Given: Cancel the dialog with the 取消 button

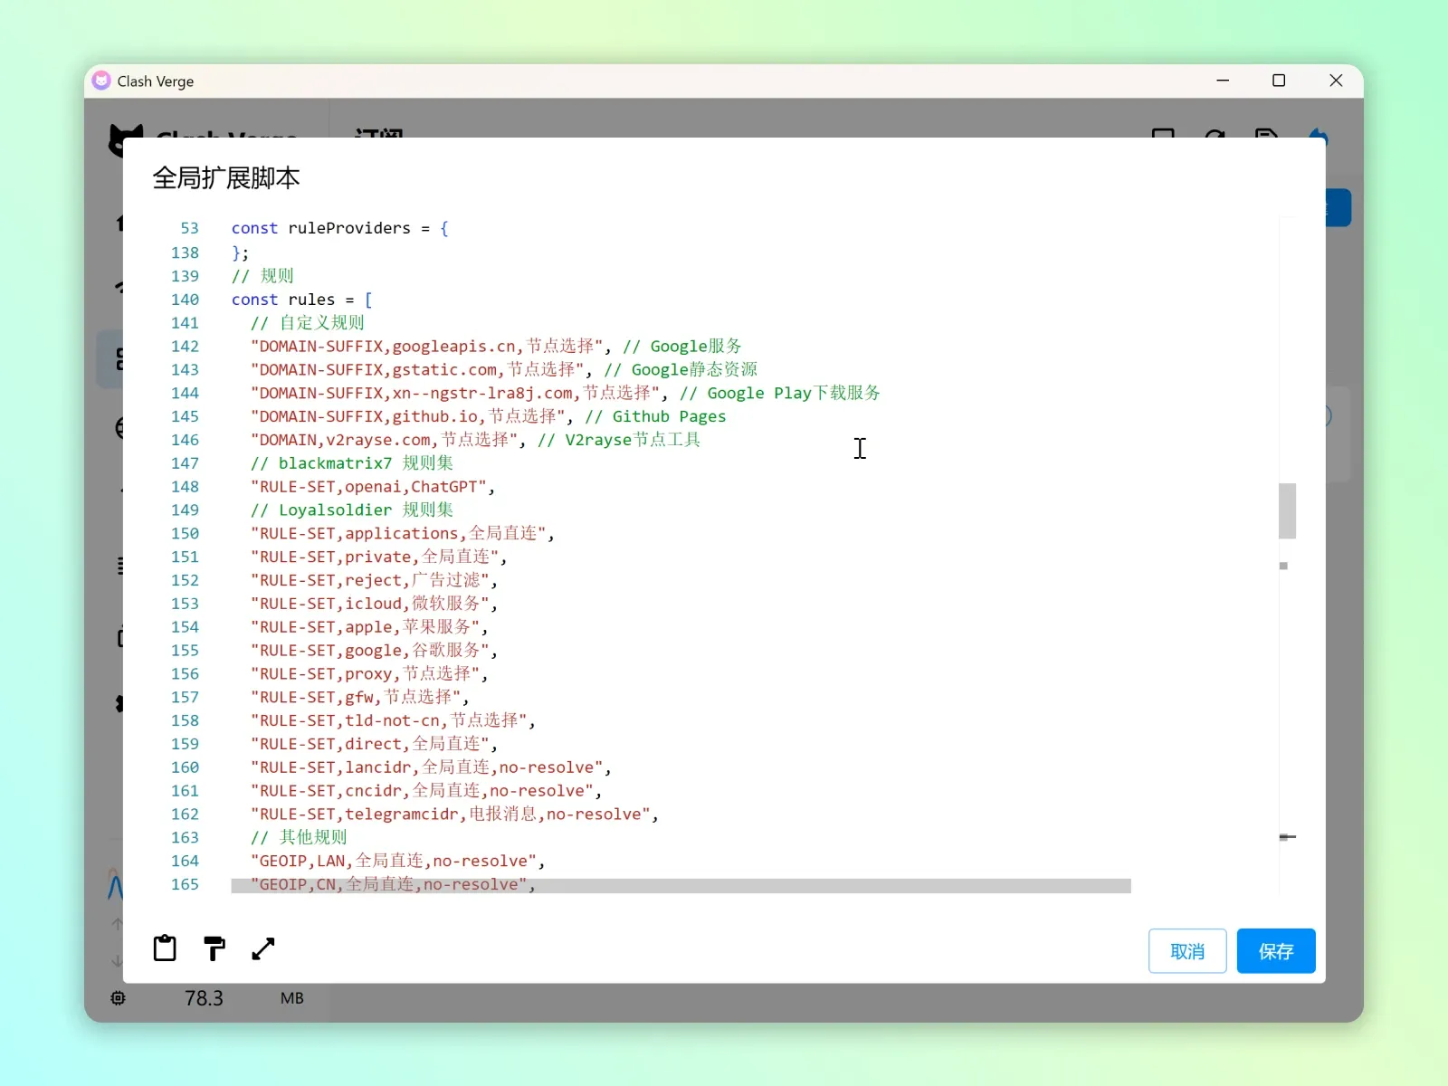Looking at the screenshot, I should pyautogui.click(x=1187, y=951).
